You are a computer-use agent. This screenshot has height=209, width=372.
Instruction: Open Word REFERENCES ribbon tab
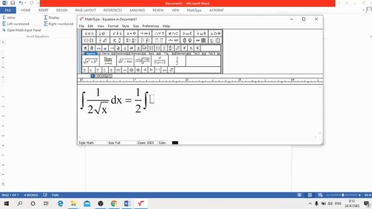point(112,10)
